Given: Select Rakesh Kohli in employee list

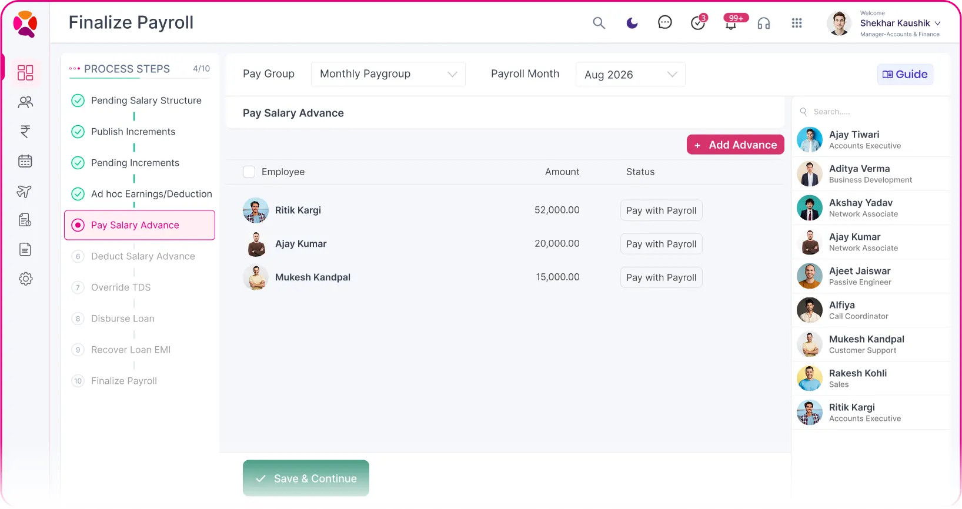Looking at the screenshot, I should pos(871,379).
